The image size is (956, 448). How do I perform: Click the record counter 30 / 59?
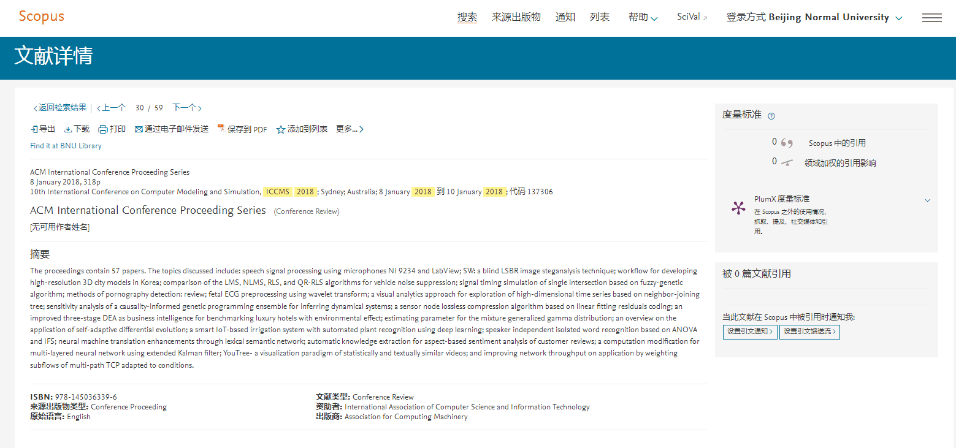coord(149,108)
